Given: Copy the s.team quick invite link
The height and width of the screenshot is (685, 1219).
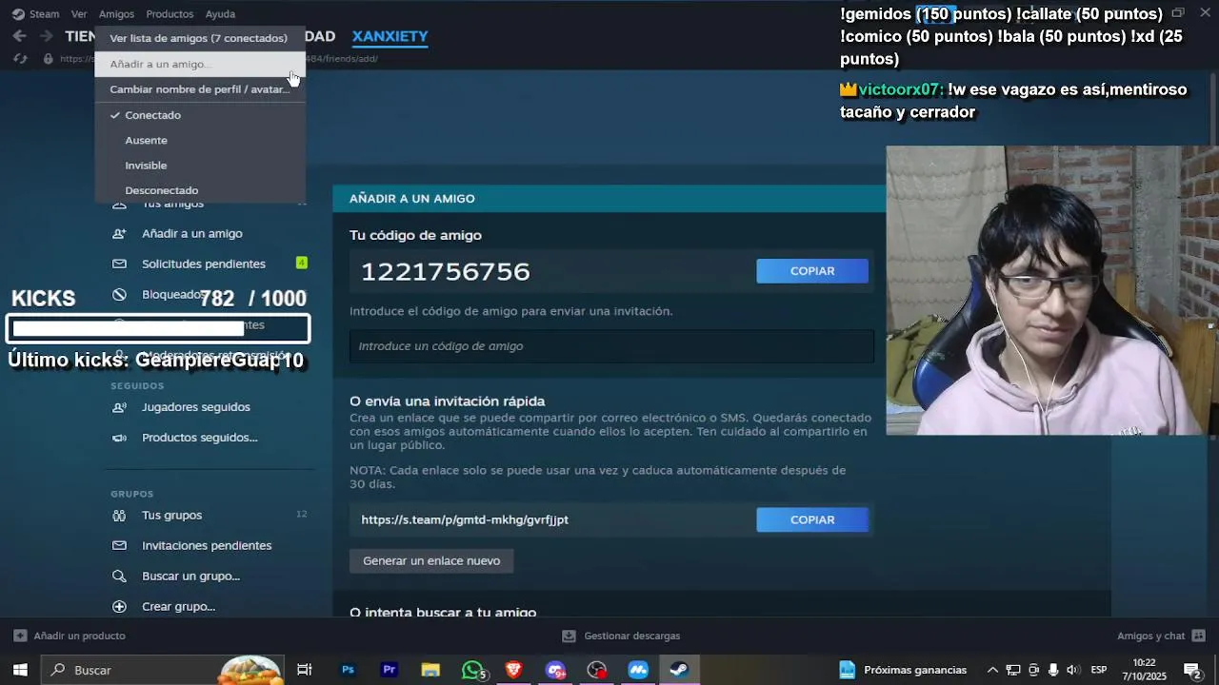Looking at the screenshot, I should pyautogui.click(x=812, y=519).
